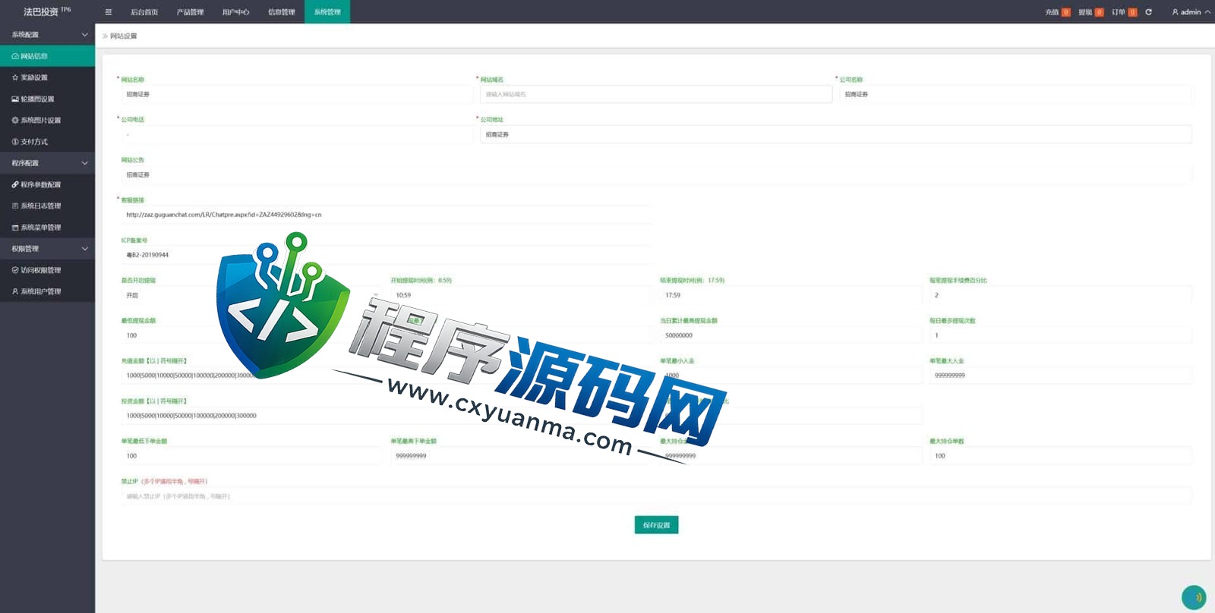Click the floating green round button bottom-right
Image resolution: width=1215 pixels, height=613 pixels.
(1194, 597)
